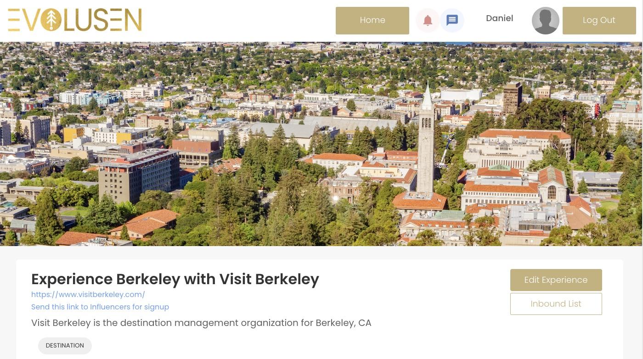The width and height of the screenshot is (643, 359).
Task: View the Inbound List
Action: click(556, 304)
